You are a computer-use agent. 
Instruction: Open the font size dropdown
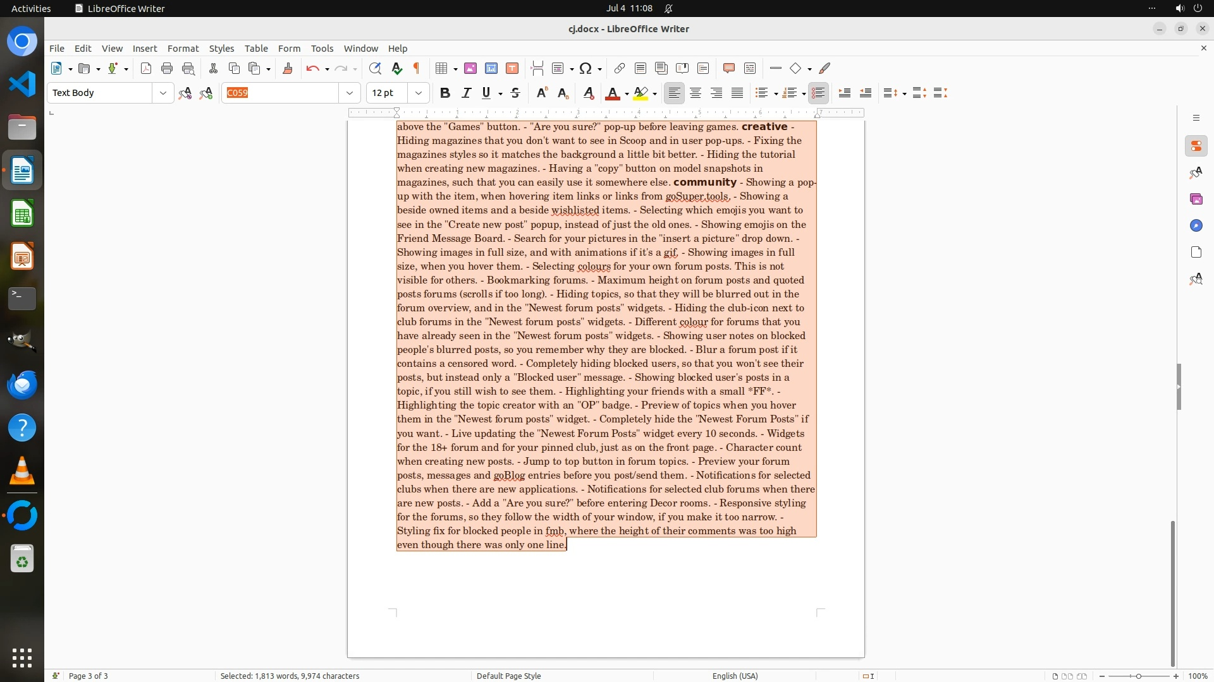tap(418, 93)
